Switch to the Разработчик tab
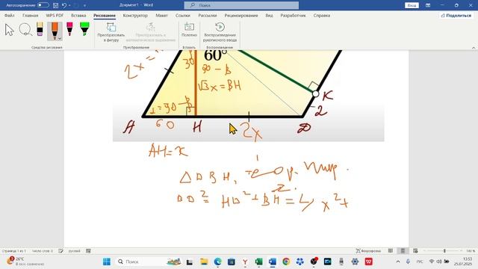 click(x=293, y=15)
